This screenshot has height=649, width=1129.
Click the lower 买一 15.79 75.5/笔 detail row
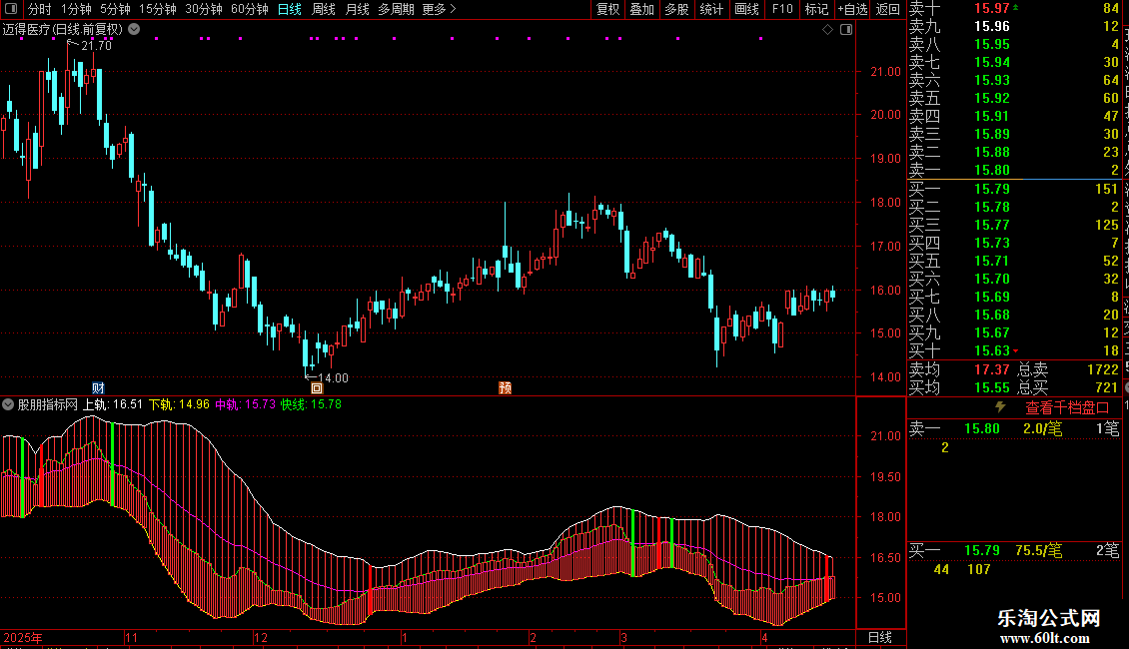(x=1014, y=550)
